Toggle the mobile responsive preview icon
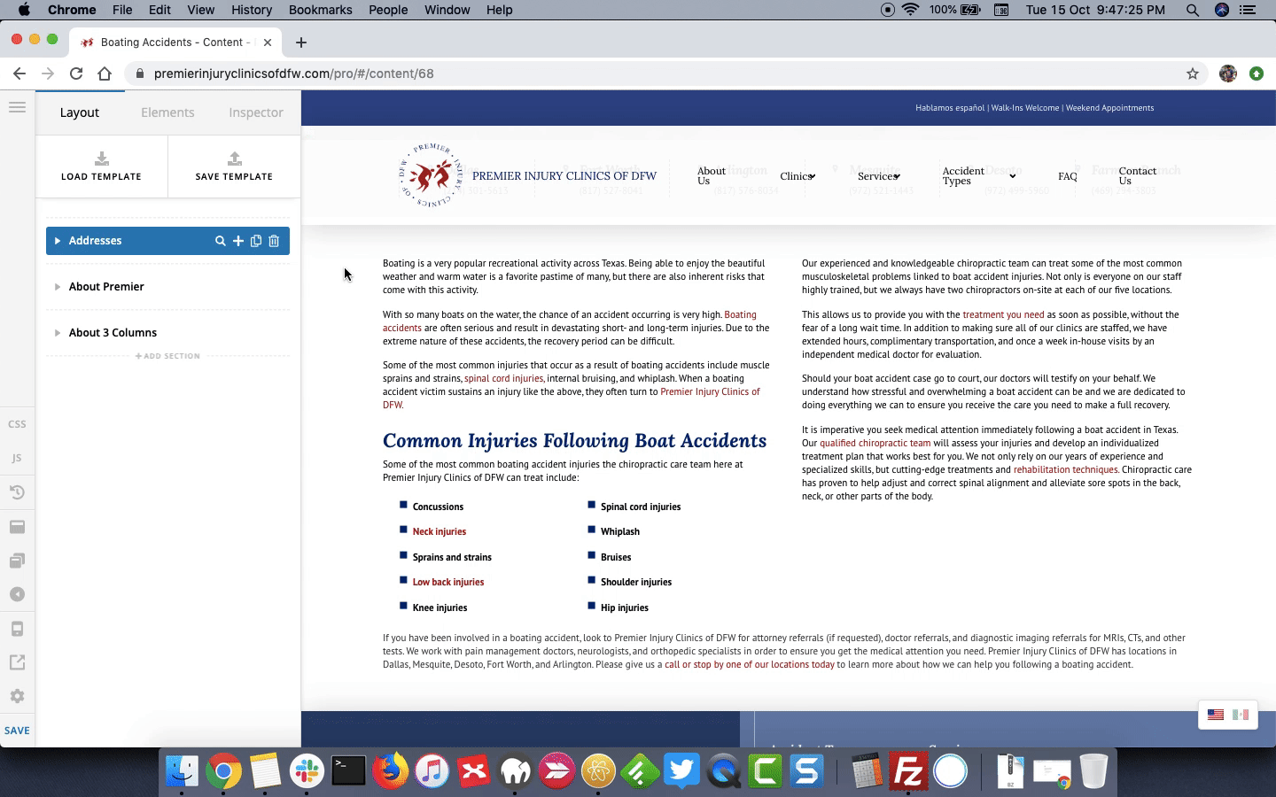Viewport: 1276px width, 797px height. coord(17,629)
